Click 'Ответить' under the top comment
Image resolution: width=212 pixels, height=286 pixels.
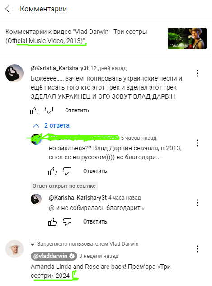coord(77,110)
